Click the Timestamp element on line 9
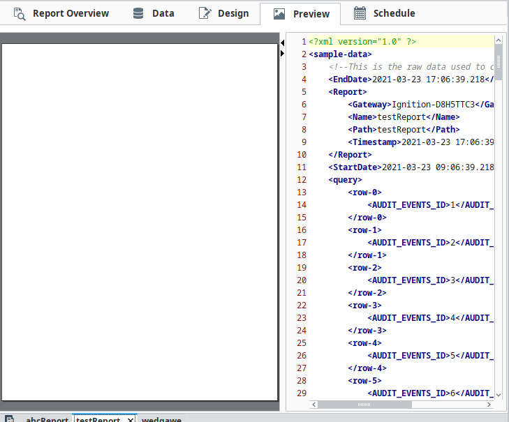This screenshot has height=422, width=509. [421, 142]
